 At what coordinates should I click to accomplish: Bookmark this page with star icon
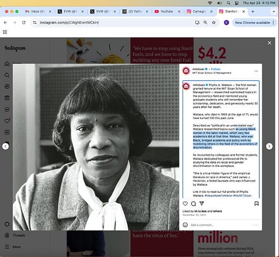(214, 22)
